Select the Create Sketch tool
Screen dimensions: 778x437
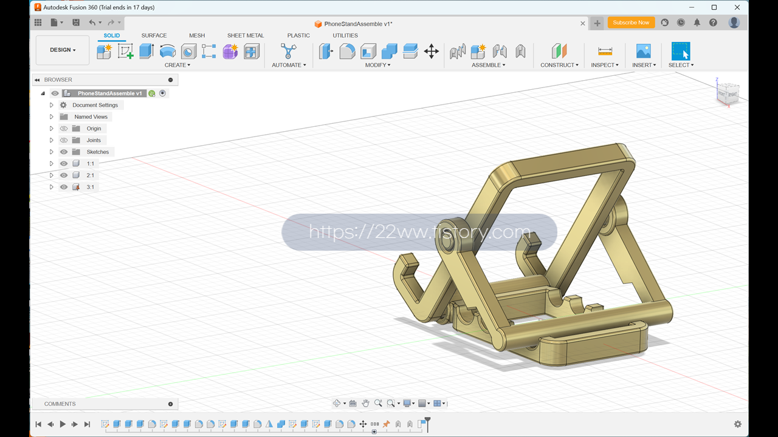click(x=125, y=52)
